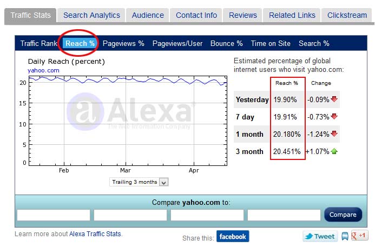Click the bookmark share icon
Viewport: 375px width, 247px height.
pos(345,236)
